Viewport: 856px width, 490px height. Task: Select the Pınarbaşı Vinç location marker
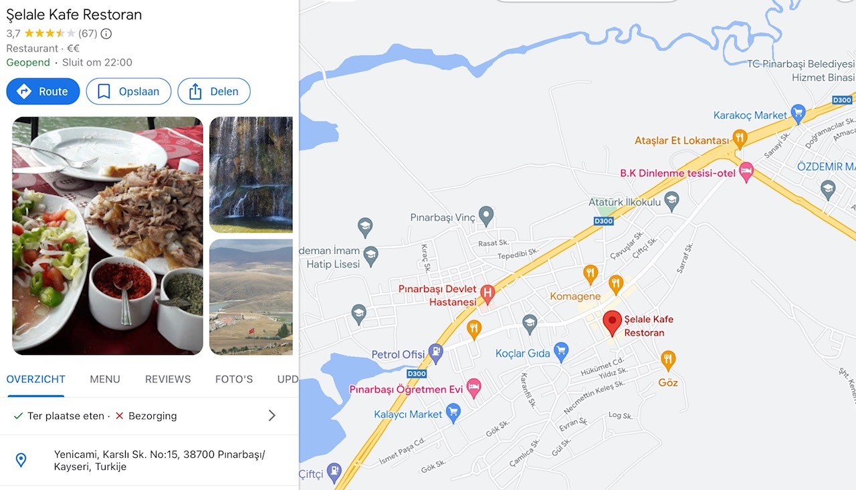[486, 216]
